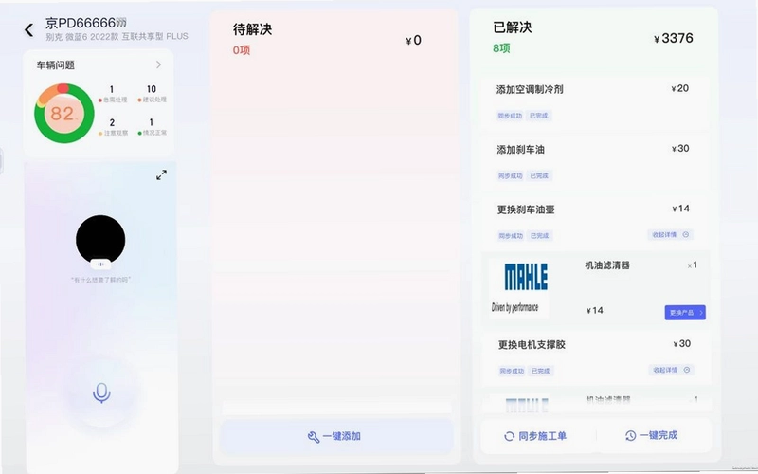Click the 机油滤清器 product name
Image resolution: width=758 pixels, height=474 pixels.
pyautogui.click(x=607, y=265)
